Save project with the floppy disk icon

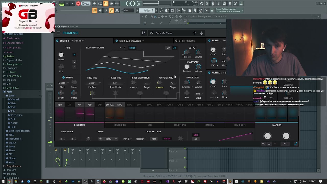coord(224,4)
